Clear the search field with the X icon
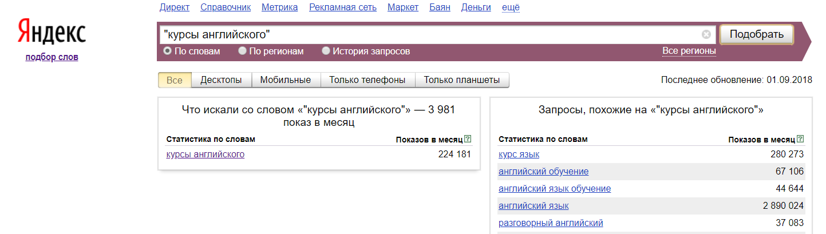This screenshot has height=234, width=826. pyautogui.click(x=706, y=34)
